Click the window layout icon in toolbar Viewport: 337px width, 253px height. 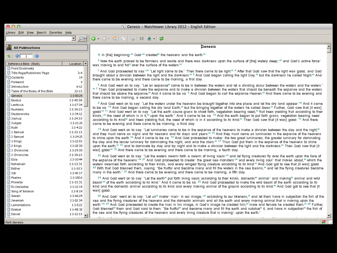[142, 39]
